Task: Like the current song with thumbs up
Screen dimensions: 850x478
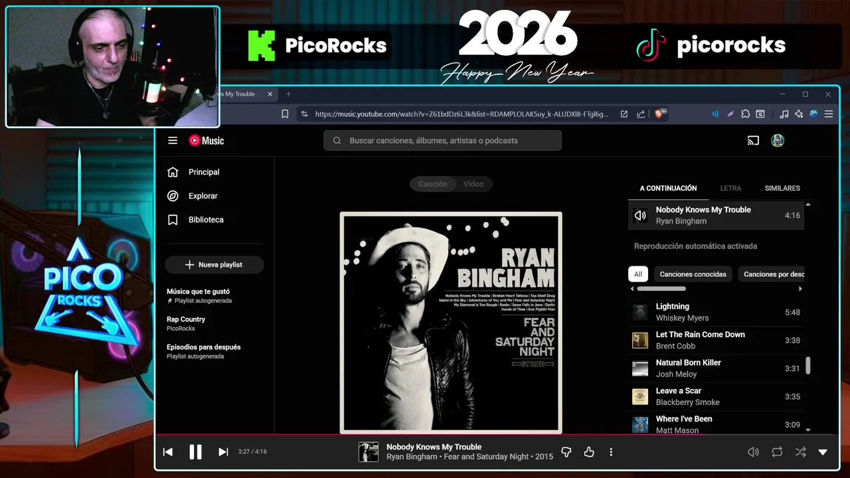Action: click(589, 452)
